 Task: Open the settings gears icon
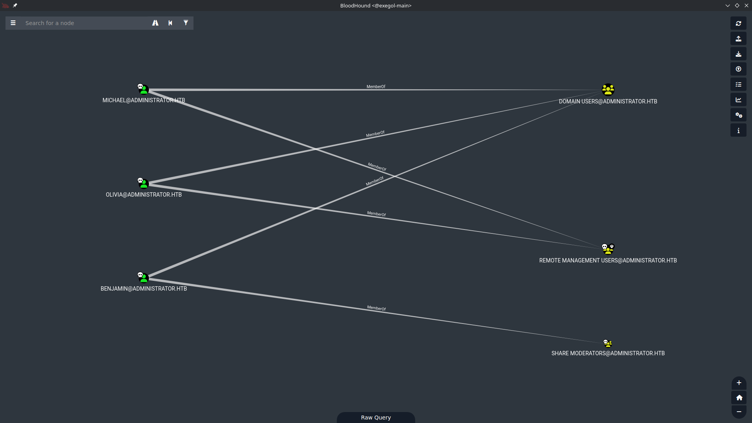738,115
